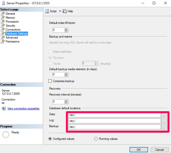Image resolution: width=171 pixels, height=153 pixels.
Task: Click the General page icon
Action: [x=2, y=14]
